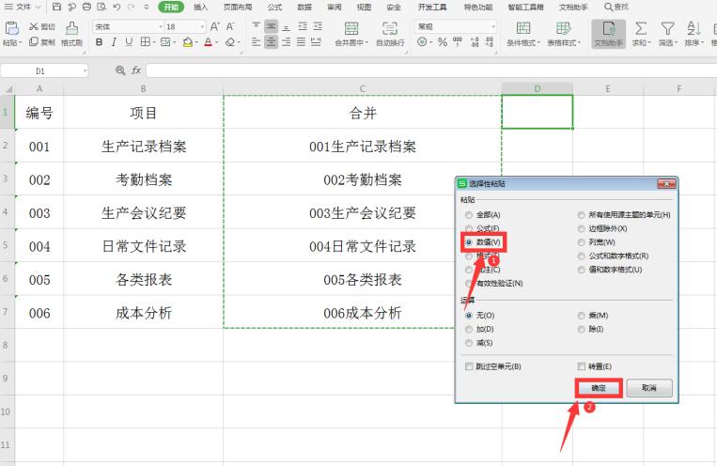Expand the Paste (粘贴) dropdown arrow
The height and width of the screenshot is (466, 717).
(x=21, y=42)
